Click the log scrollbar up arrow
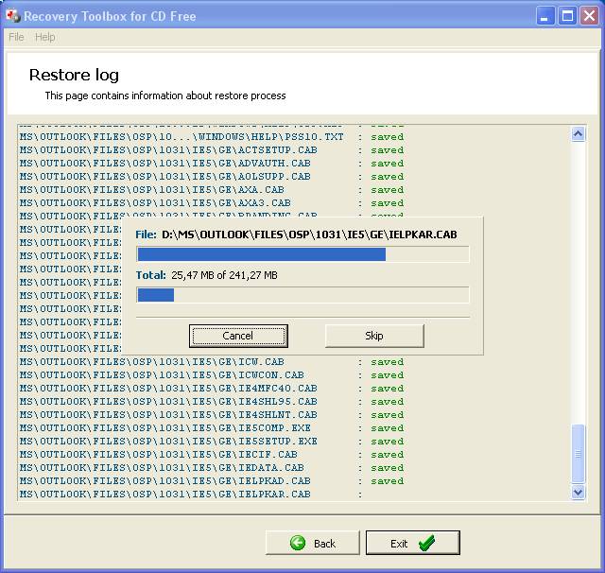 (579, 134)
